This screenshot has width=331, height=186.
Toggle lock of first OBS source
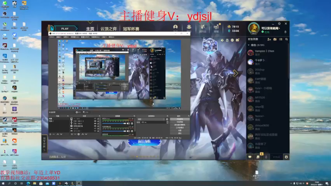click(98, 119)
